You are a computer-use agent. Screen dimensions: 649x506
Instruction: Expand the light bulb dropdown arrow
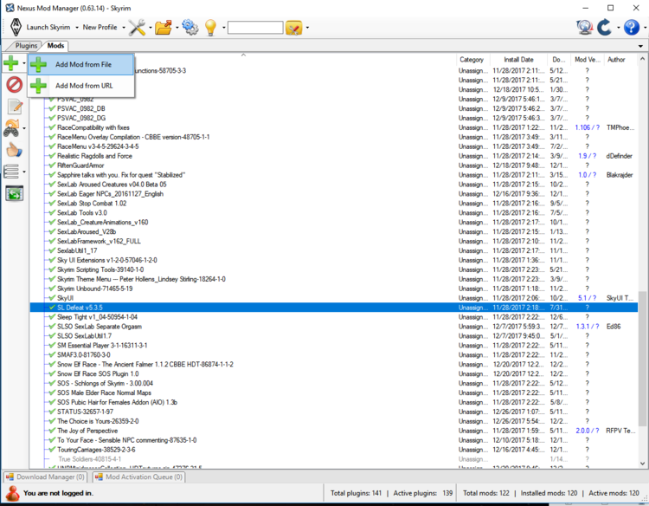click(x=224, y=28)
